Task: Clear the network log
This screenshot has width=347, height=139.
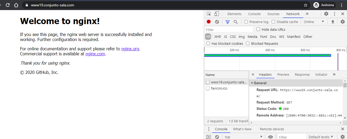Action: [217, 22]
